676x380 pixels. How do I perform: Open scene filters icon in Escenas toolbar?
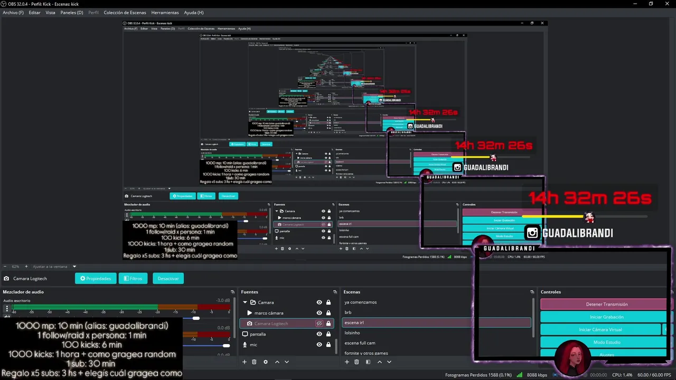(368, 362)
